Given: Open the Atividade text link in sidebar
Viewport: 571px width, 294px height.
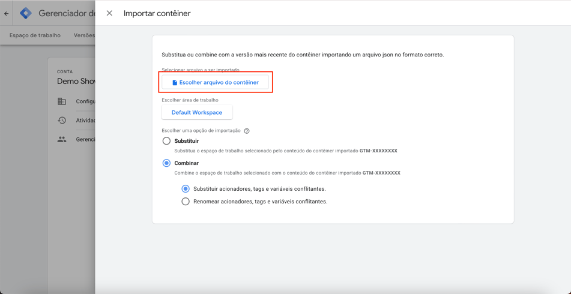Looking at the screenshot, I should pos(85,121).
